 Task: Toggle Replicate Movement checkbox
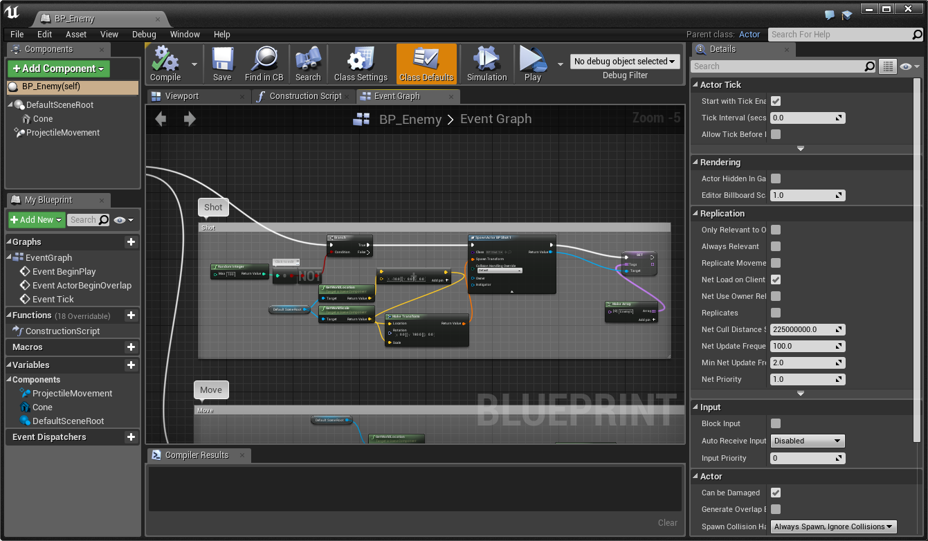click(776, 263)
